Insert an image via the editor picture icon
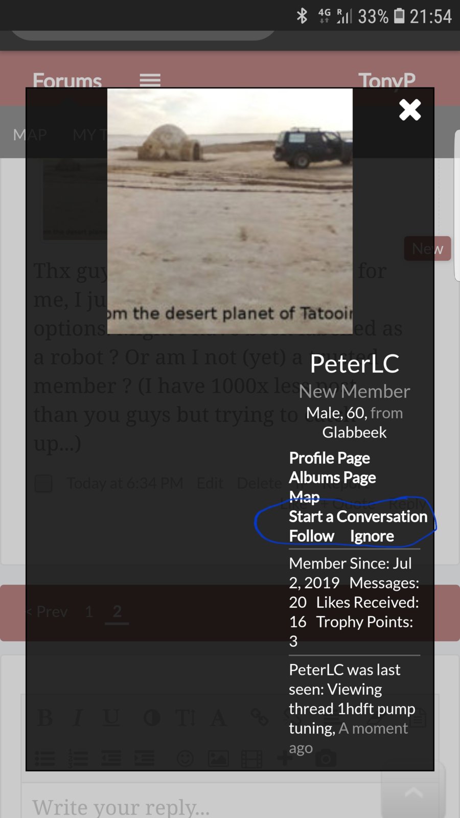460x818 pixels. click(218, 758)
